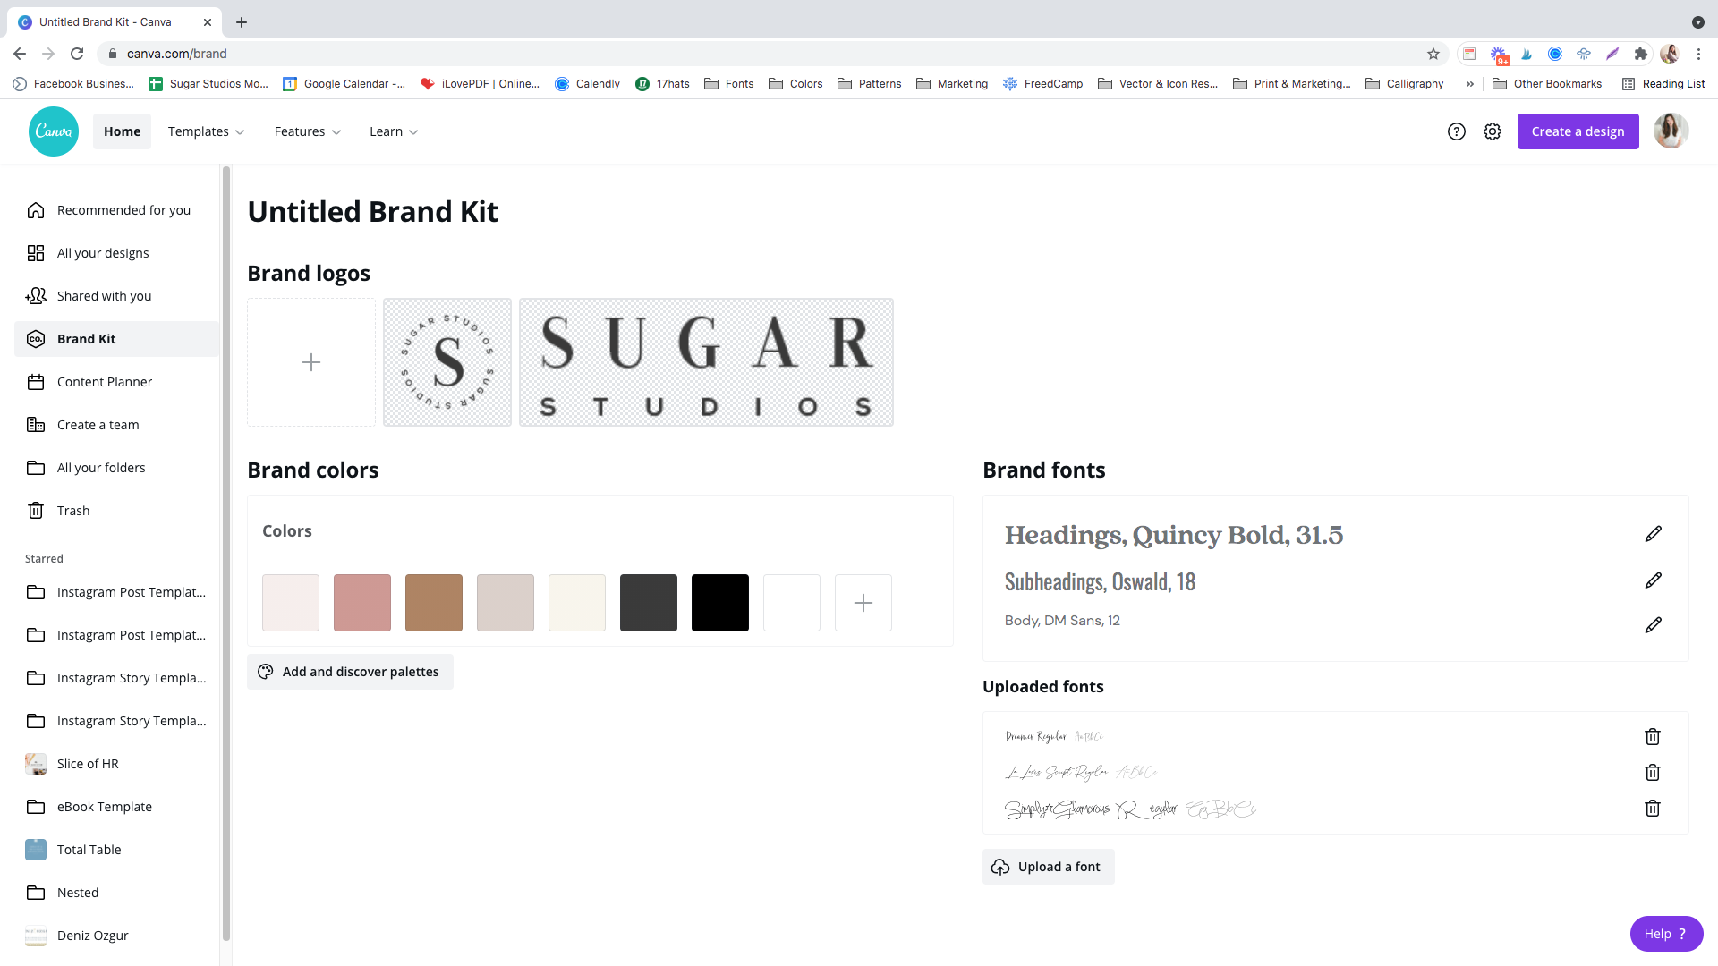Open All your designs from sidebar

(x=103, y=252)
